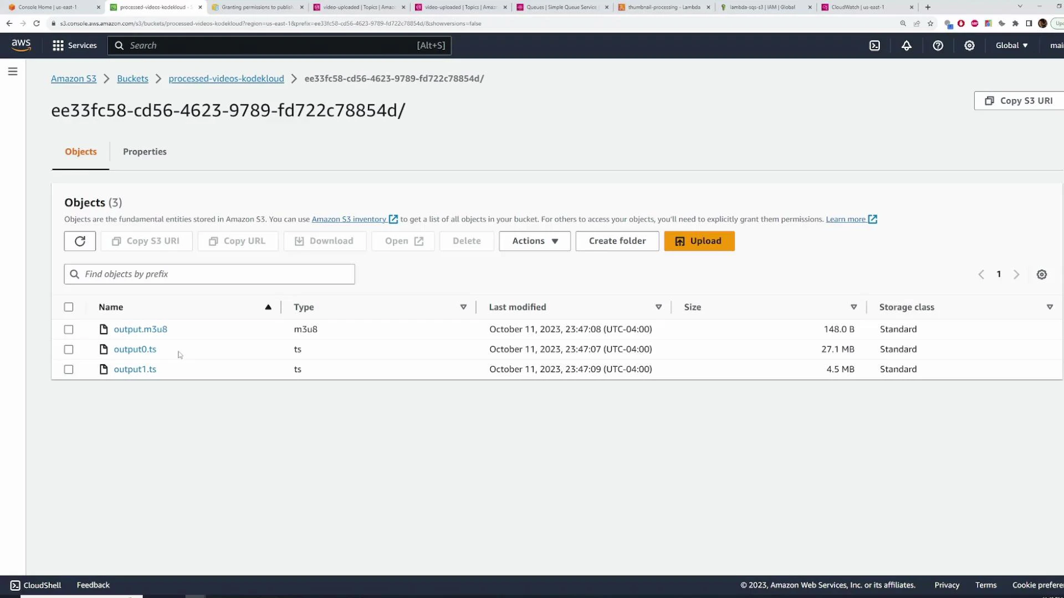The image size is (1064, 598).
Task: Refresh the objects list
Action: click(80, 241)
